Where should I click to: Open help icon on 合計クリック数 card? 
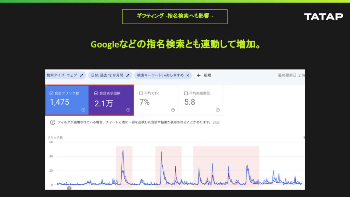[83, 110]
